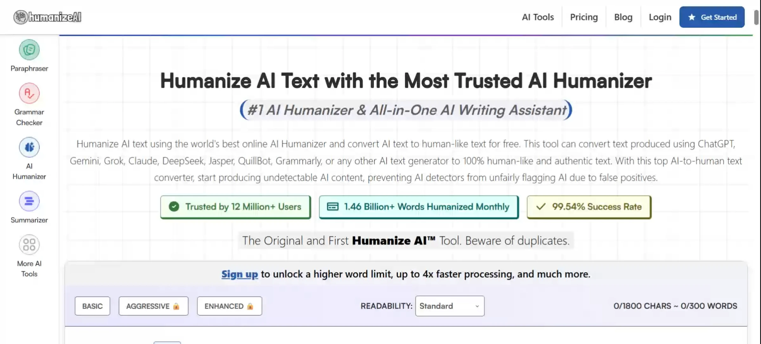Enable the ENHANCED humanization mode
Screen dimensions: 761x344
[x=229, y=306]
